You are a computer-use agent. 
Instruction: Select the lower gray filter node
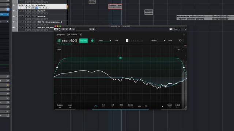click(x=166, y=86)
